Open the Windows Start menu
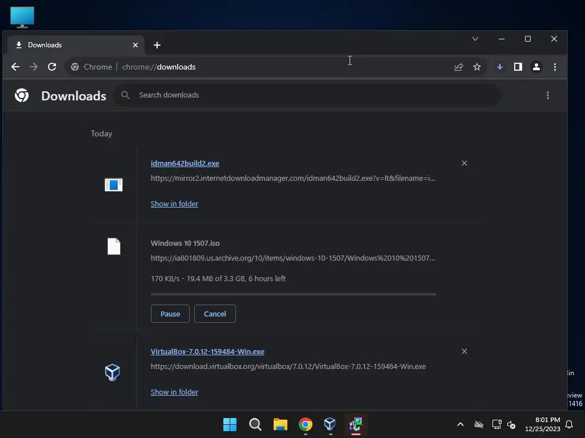The width and height of the screenshot is (585, 438). coord(230,424)
